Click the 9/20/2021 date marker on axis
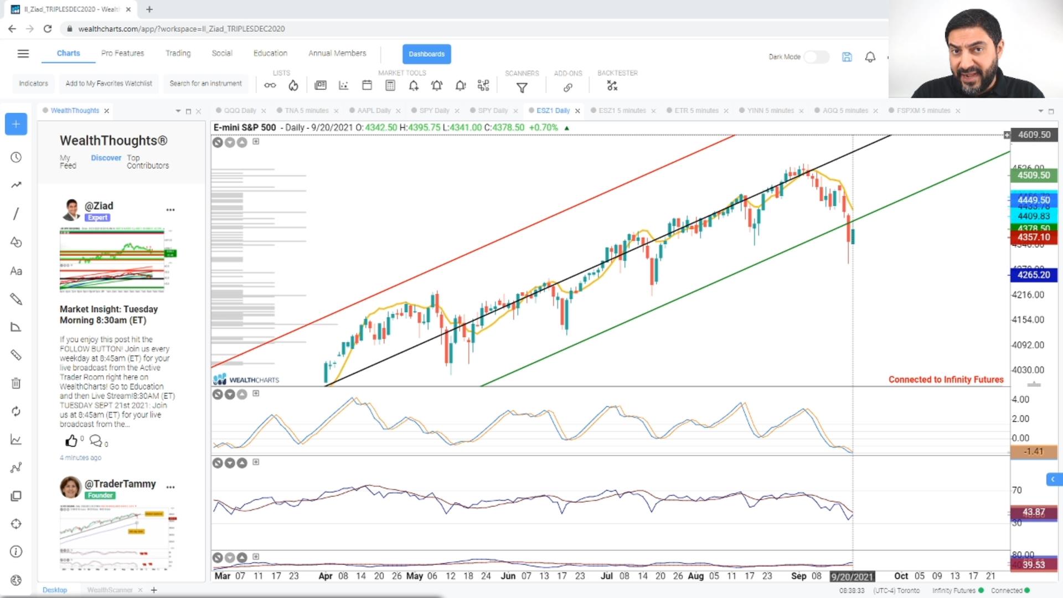The width and height of the screenshot is (1063, 598). [x=852, y=576]
